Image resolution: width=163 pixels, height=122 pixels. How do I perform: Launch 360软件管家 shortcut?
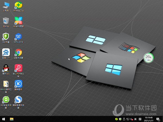18,22
